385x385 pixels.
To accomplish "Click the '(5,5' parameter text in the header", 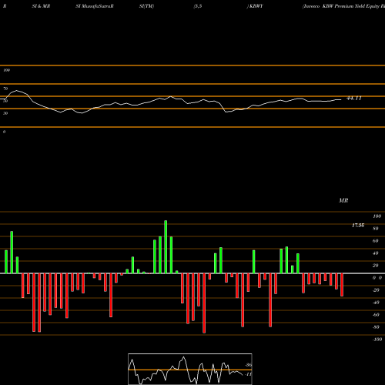I will [x=198, y=6].
